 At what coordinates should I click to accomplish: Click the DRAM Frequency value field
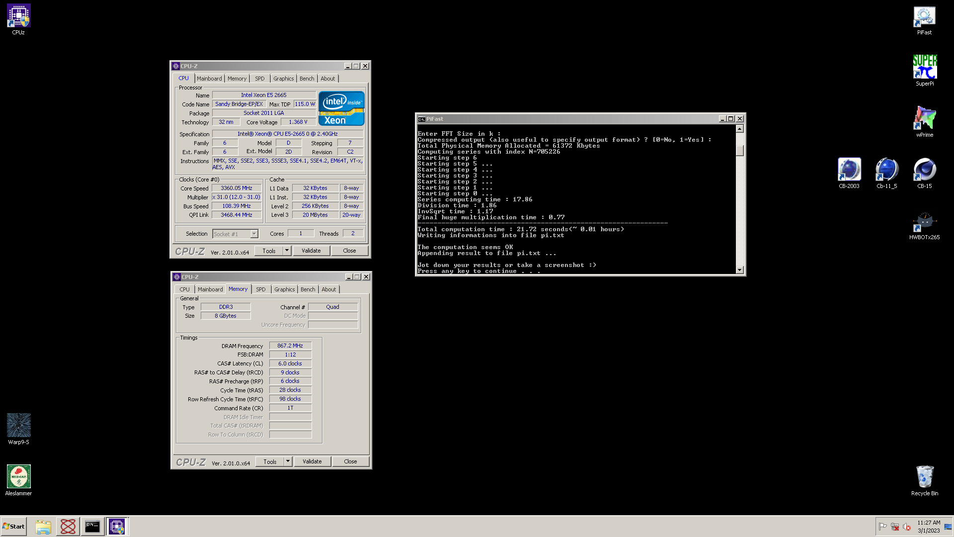pyautogui.click(x=290, y=346)
